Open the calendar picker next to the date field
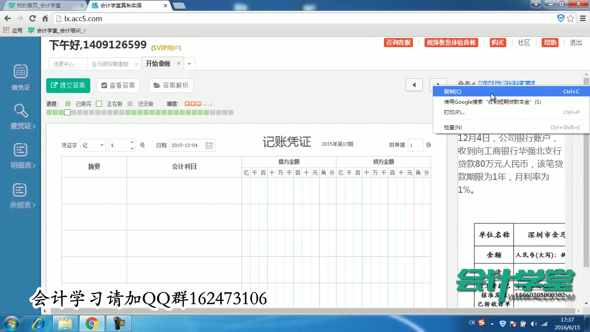The width and height of the screenshot is (590, 332). click(209, 145)
